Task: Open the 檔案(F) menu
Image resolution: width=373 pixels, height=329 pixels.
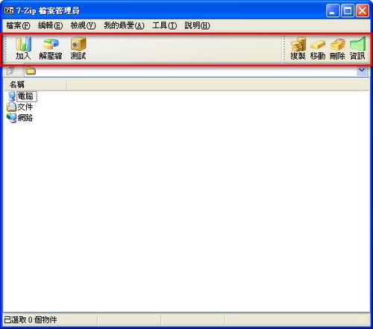Action: [18, 25]
